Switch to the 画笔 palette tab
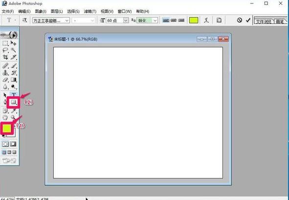The height and width of the screenshot is (200, 289). pos(280,21)
